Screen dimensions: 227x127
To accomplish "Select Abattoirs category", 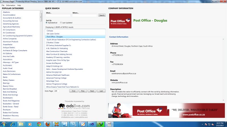I will [x=6, y=12].
